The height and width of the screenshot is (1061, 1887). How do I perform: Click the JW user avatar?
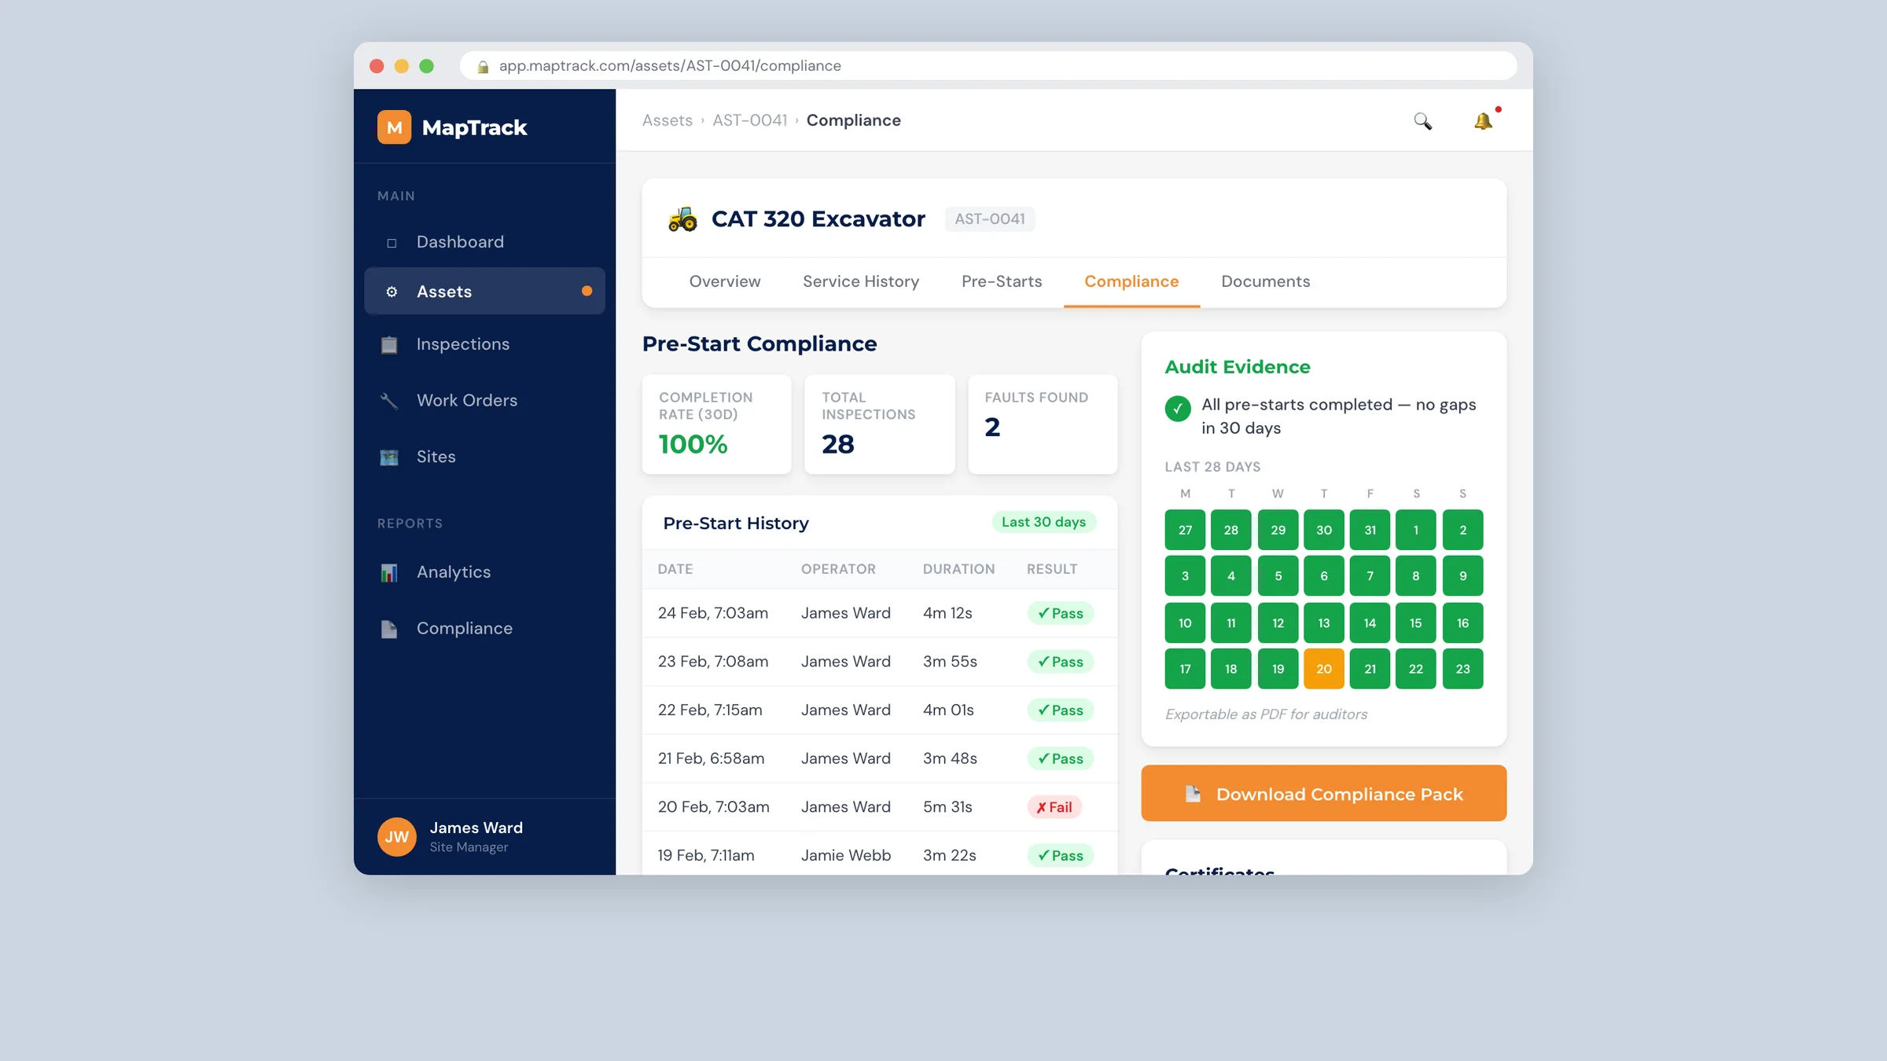click(x=397, y=836)
